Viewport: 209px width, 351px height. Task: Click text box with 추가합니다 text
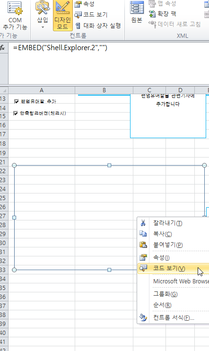pyautogui.click(x=168, y=116)
